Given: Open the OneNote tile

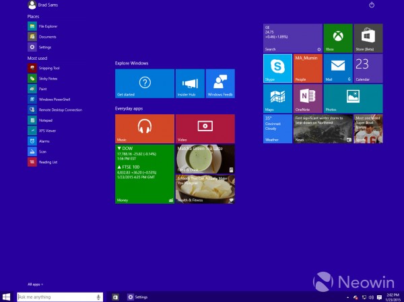Looking at the screenshot, I should 308,98.
